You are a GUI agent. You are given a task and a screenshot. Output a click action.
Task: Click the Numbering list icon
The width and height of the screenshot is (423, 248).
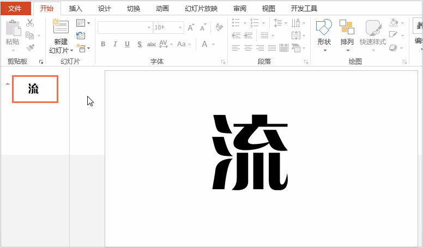[255, 23]
